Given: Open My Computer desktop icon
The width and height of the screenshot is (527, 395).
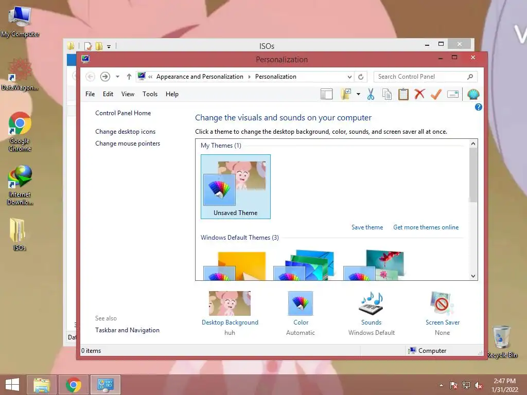Looking at the screenshot, I should click(20, 21).
